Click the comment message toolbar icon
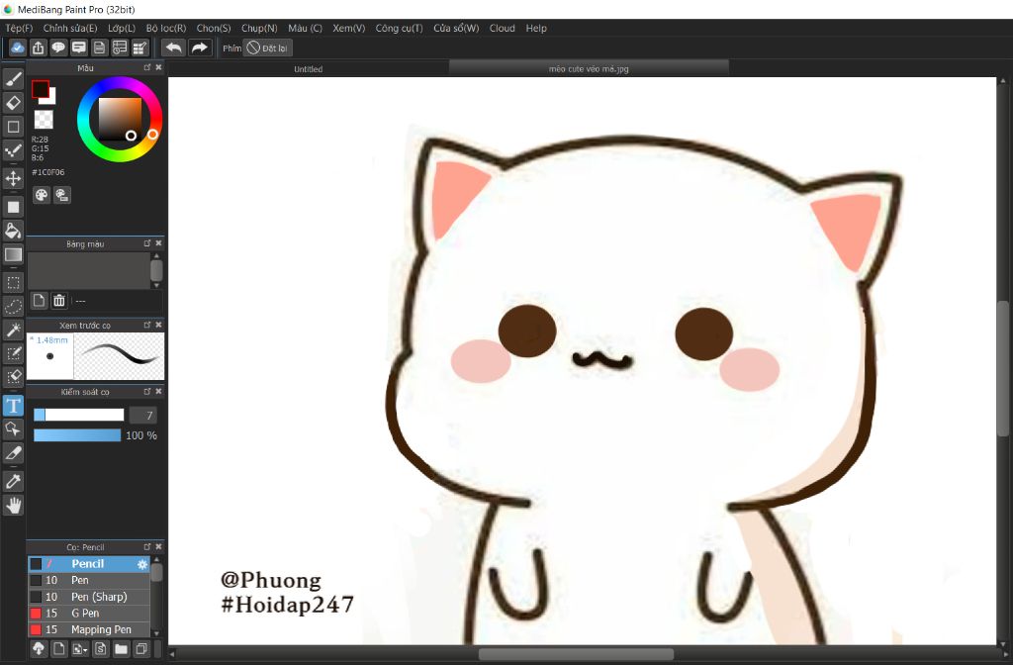 (79, 47)
